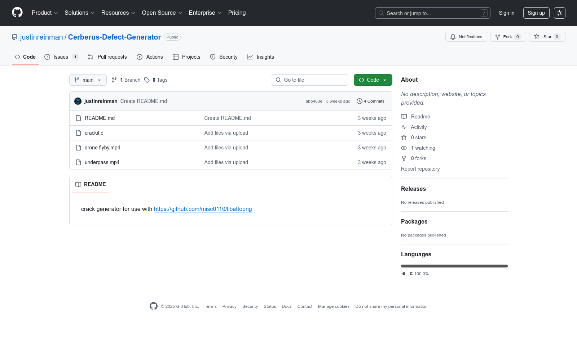
Task: Open the green Code dropdown button
Action: coord(373,80)
